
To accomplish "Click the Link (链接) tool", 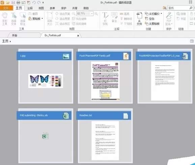I will 181,14.
